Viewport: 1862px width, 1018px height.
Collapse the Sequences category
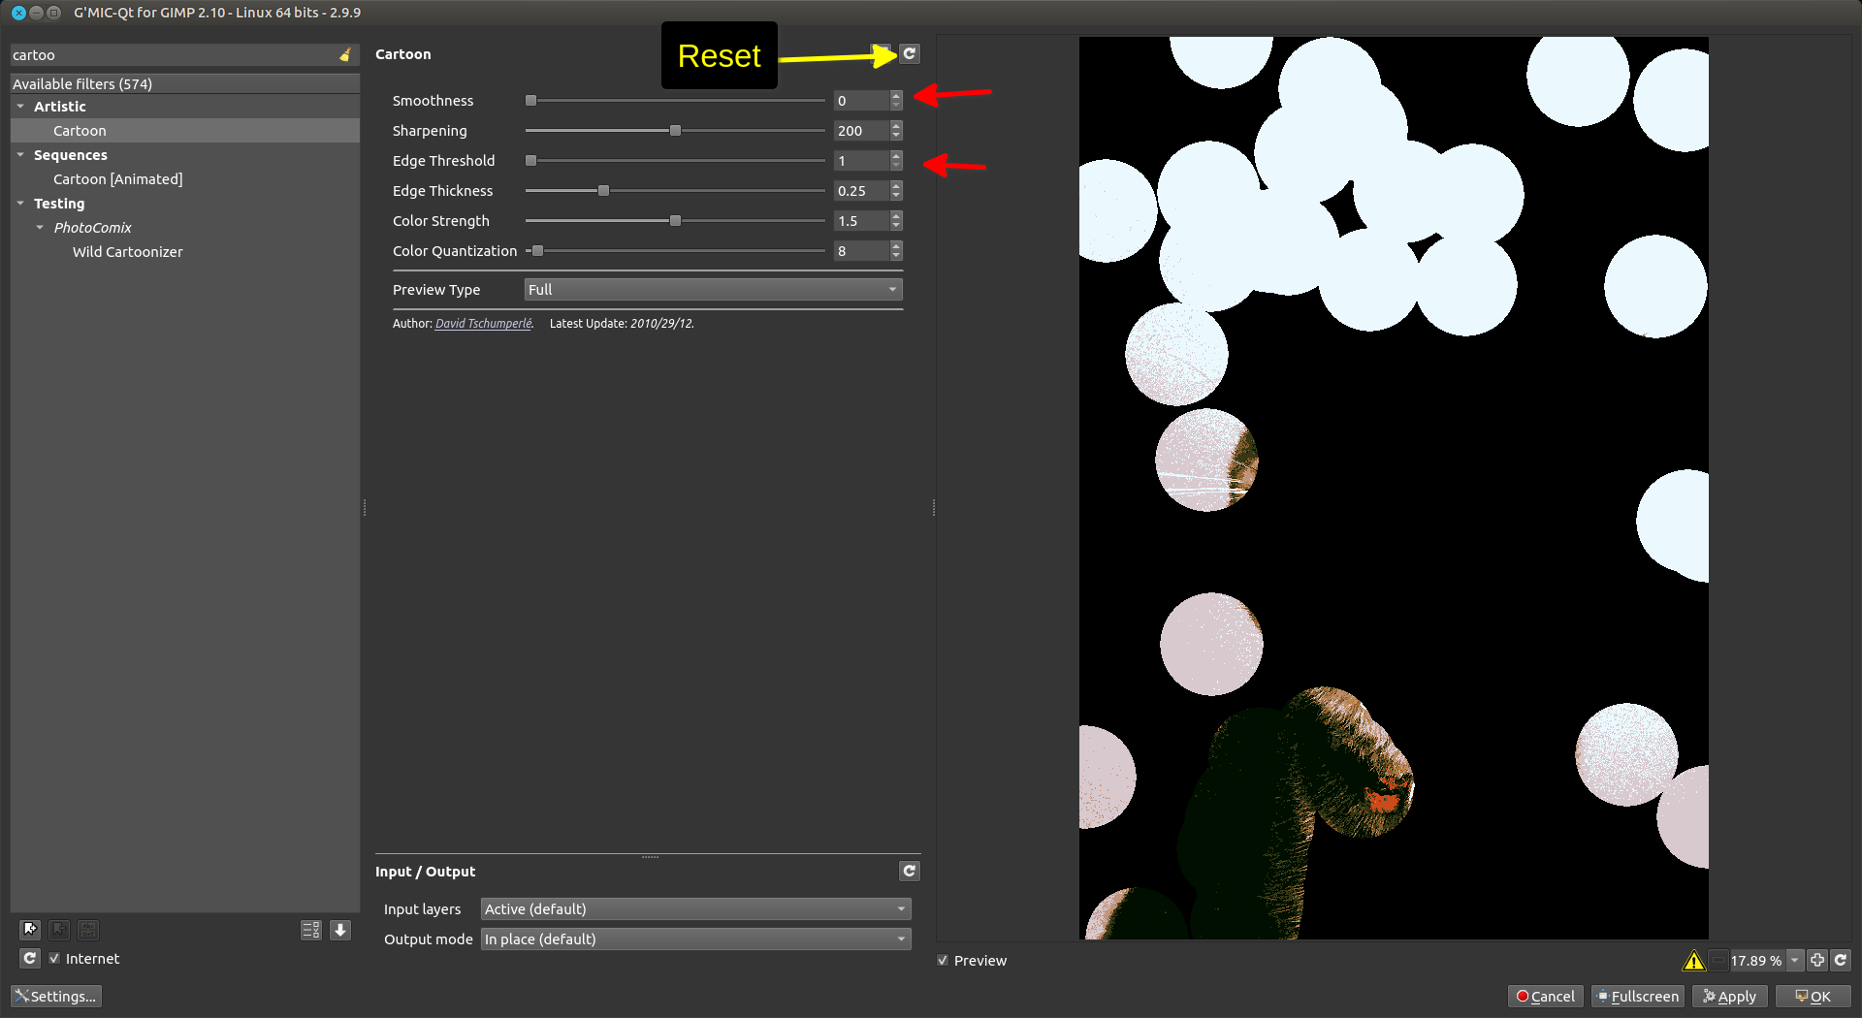point(20,155)
